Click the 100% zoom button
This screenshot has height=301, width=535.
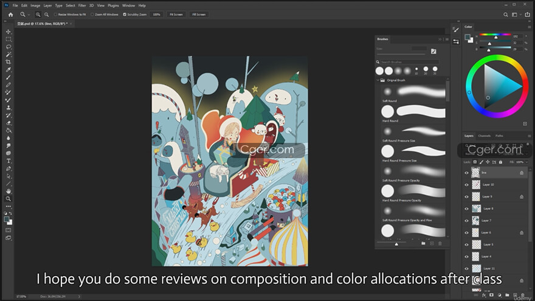[157, 15]
